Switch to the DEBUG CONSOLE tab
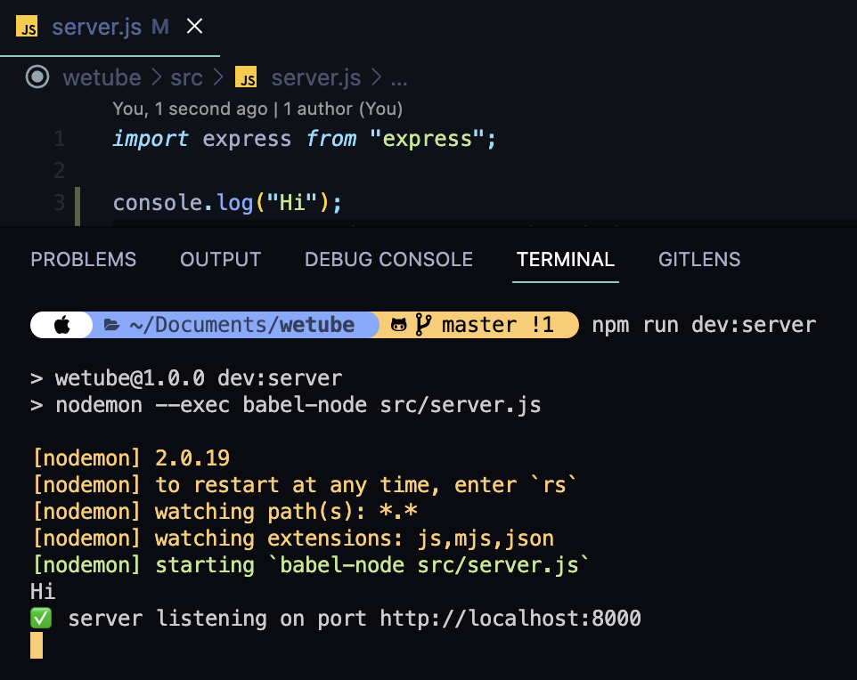857x680 pixels. pos(388,259)
